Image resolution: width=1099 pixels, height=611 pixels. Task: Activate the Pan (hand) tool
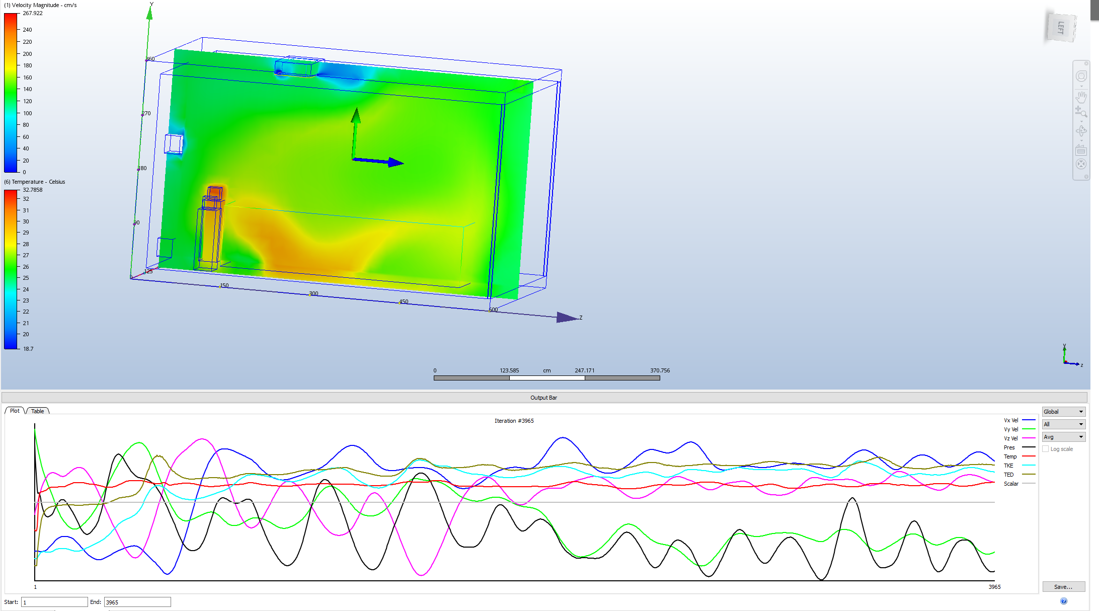pyautogui.click(x=1081, y=98)
